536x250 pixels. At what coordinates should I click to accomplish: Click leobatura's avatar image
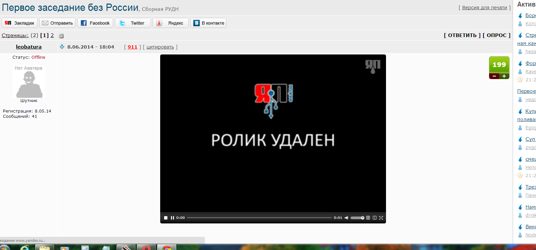[29, 81]
